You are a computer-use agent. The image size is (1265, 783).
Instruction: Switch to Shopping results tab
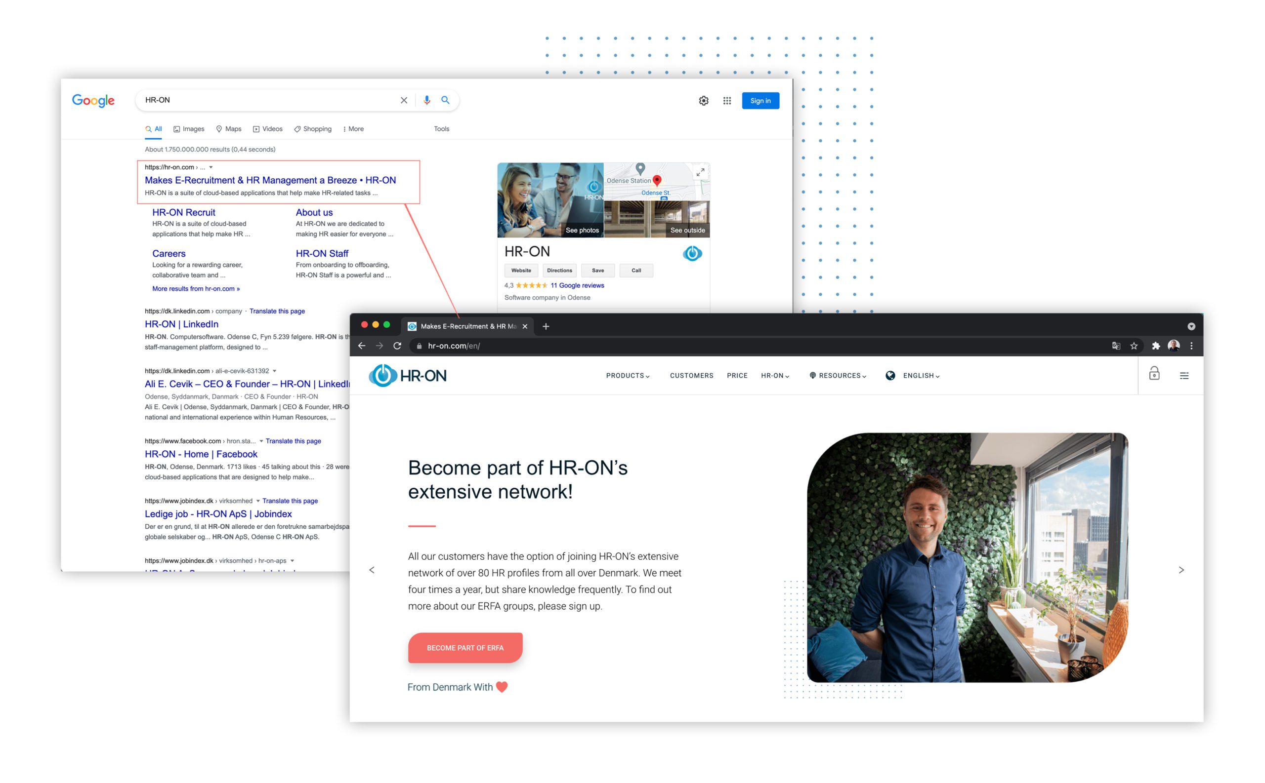pos(312,129)
